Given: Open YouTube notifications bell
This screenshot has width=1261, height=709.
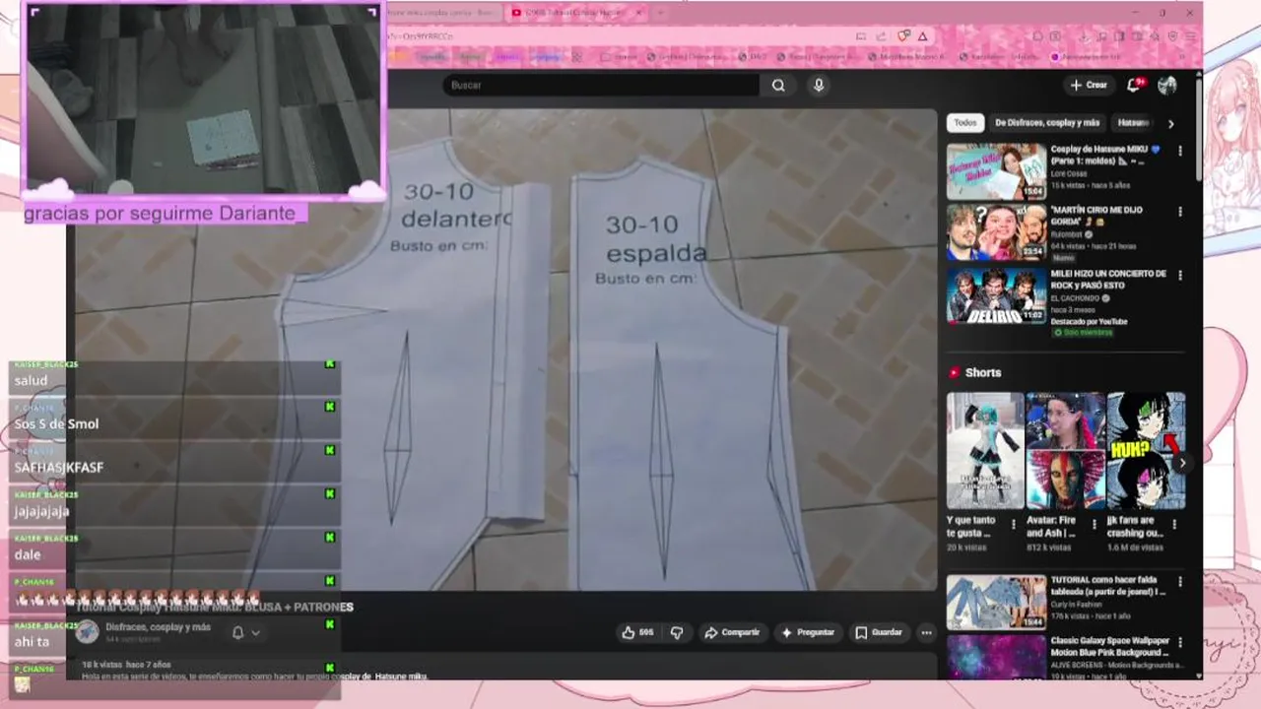Looking at the screenshot, I should (x=1134, y=86).
